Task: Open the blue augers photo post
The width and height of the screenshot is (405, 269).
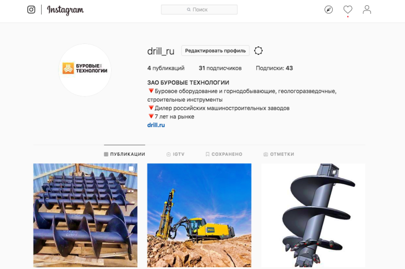Action: pyautogui.click(x=85, y=215)
